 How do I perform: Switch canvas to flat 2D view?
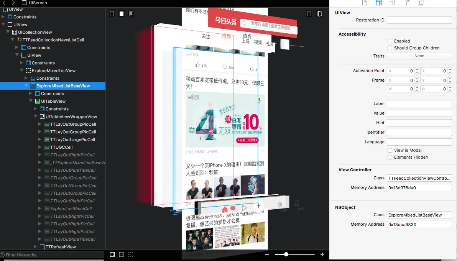[x=309, y=14]
